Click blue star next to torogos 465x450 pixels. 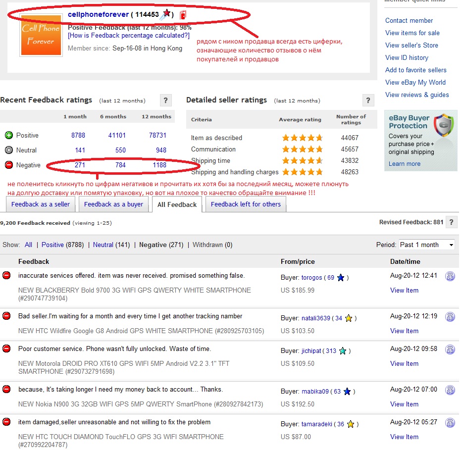tap(341, 278)
